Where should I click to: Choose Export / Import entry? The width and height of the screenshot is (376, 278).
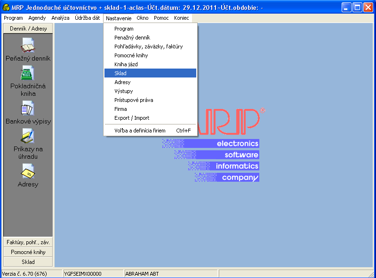click(x=150, y=118)
